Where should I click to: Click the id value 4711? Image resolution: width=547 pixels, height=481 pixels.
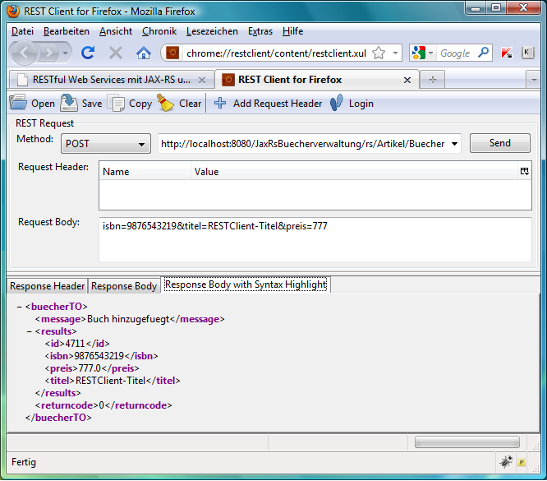click(x=75, y=344)
